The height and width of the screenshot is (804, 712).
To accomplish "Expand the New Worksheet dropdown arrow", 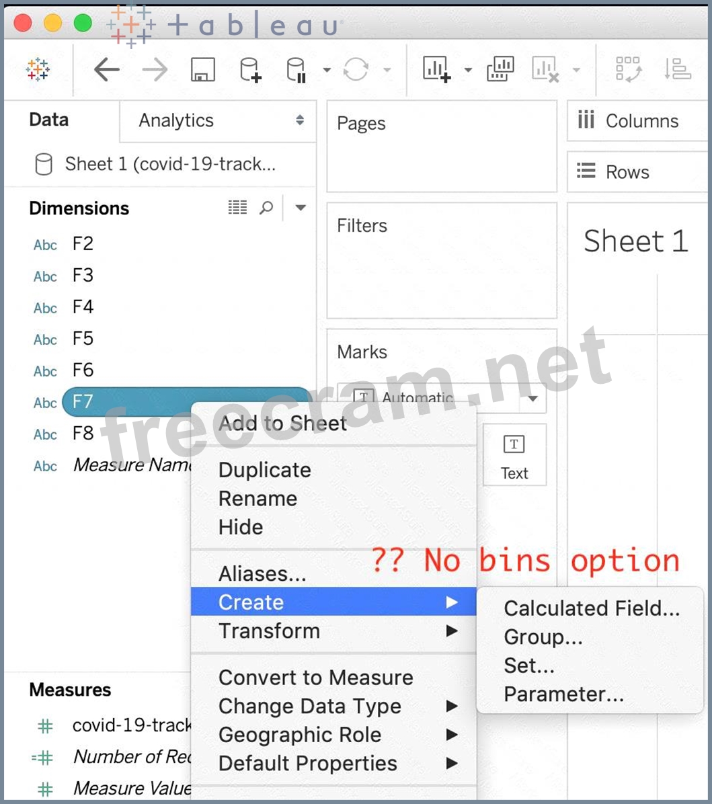I will [468, 70].
